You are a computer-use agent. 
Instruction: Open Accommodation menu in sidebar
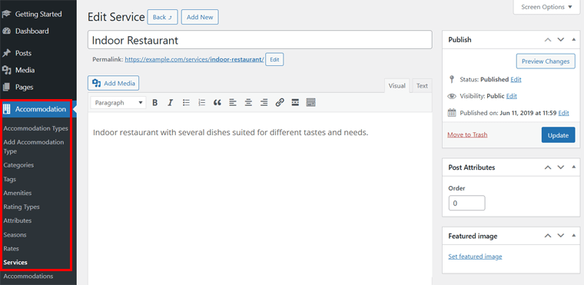[x=38, y=109]
